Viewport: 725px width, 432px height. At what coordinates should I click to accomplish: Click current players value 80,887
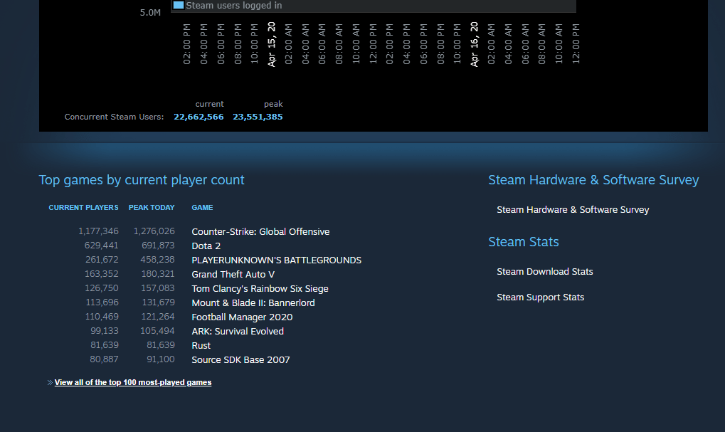point(104,359)
